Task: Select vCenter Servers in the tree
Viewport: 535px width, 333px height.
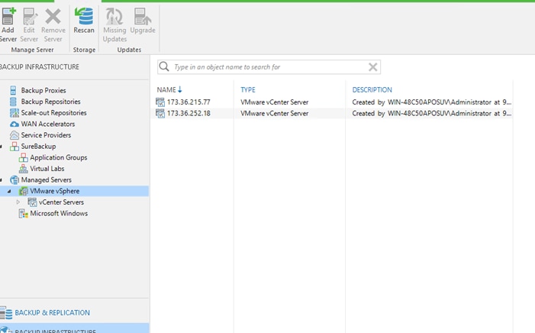Action: pyautogui.click(x=61, y=202)
